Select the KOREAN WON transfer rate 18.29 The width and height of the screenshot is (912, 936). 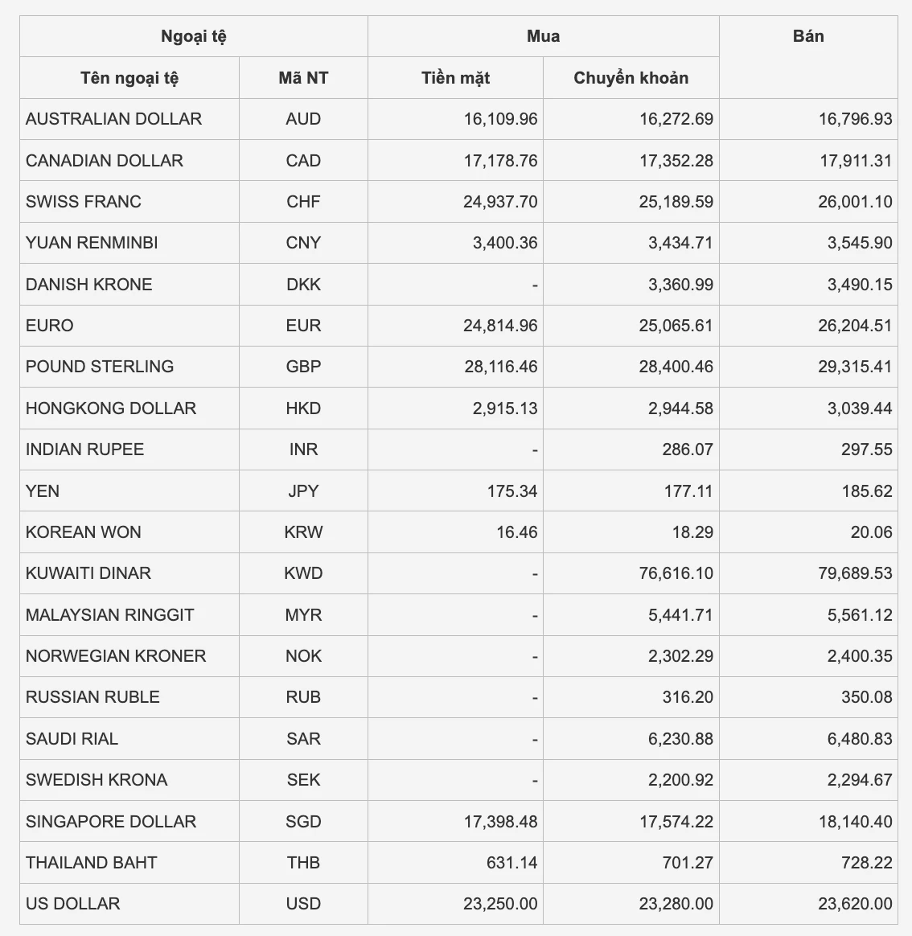pyautogui.click(x=690, y=532)
